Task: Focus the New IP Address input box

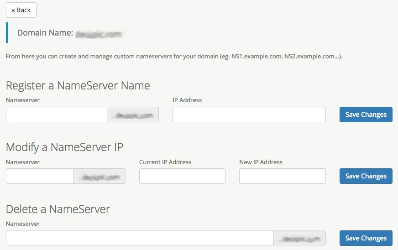Action: point(282,176)
